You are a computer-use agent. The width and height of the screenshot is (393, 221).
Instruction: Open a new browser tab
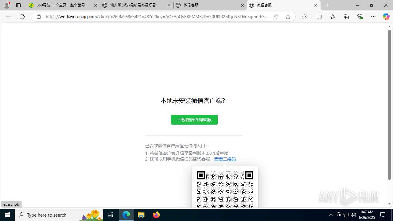coord(327,5)
